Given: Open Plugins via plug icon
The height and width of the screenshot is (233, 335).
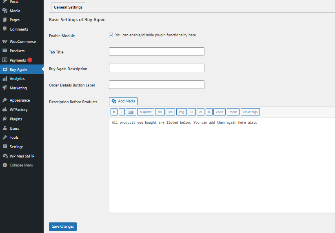Looking at the screenshot, I should pyautogui.click(x=5, y=119).
